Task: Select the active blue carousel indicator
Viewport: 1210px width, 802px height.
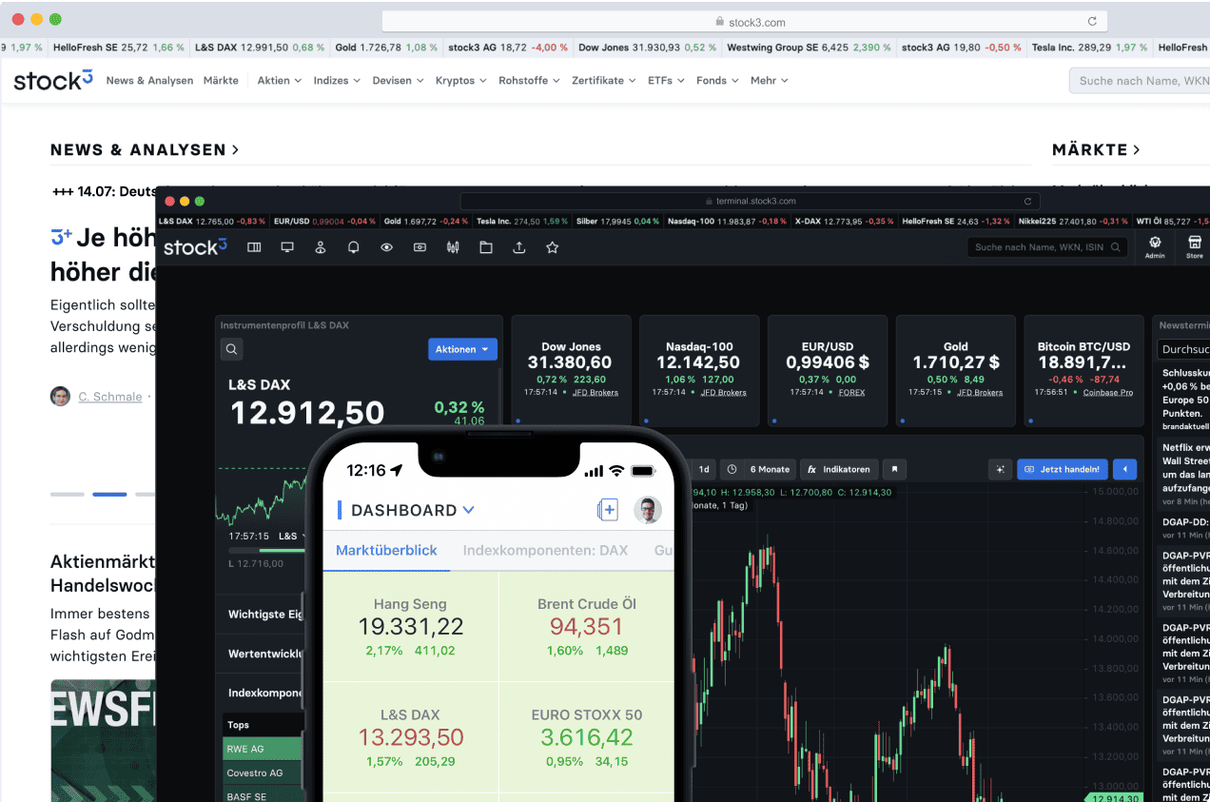Action: pyautogui.click(x=109, y=494)
